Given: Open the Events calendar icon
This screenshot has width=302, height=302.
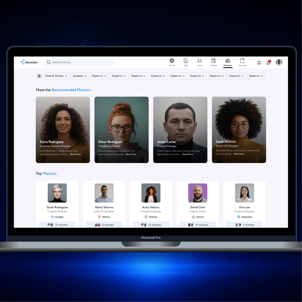Looking at the screenshot, I should pos(213,60).
